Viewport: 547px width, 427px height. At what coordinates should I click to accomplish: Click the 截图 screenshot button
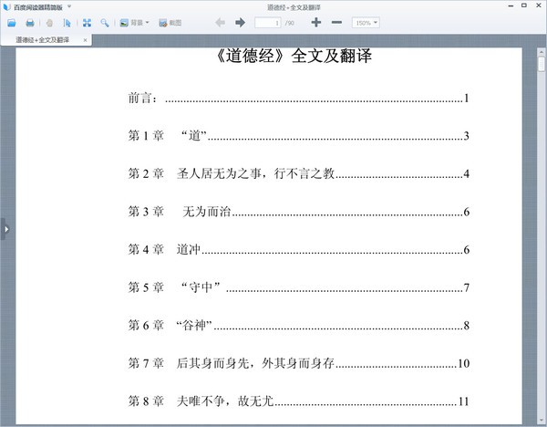170,23
